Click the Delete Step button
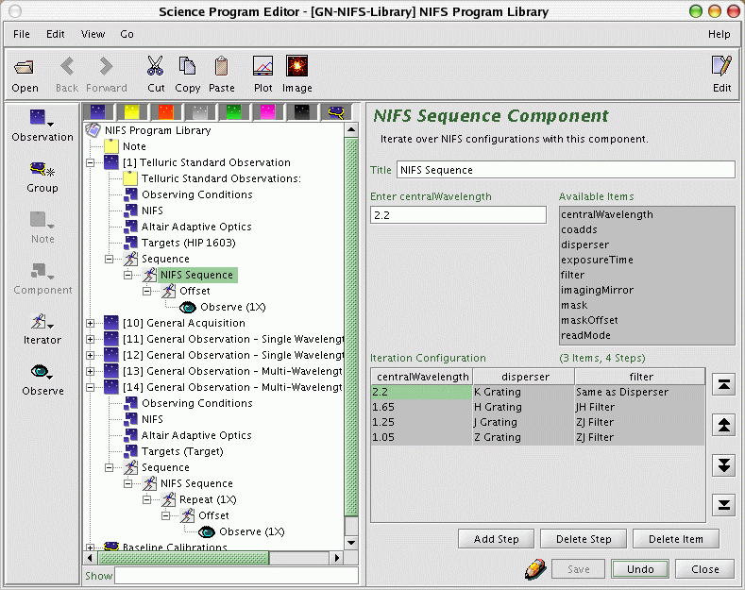Screen dimensions: 745x590 (584, 539)
